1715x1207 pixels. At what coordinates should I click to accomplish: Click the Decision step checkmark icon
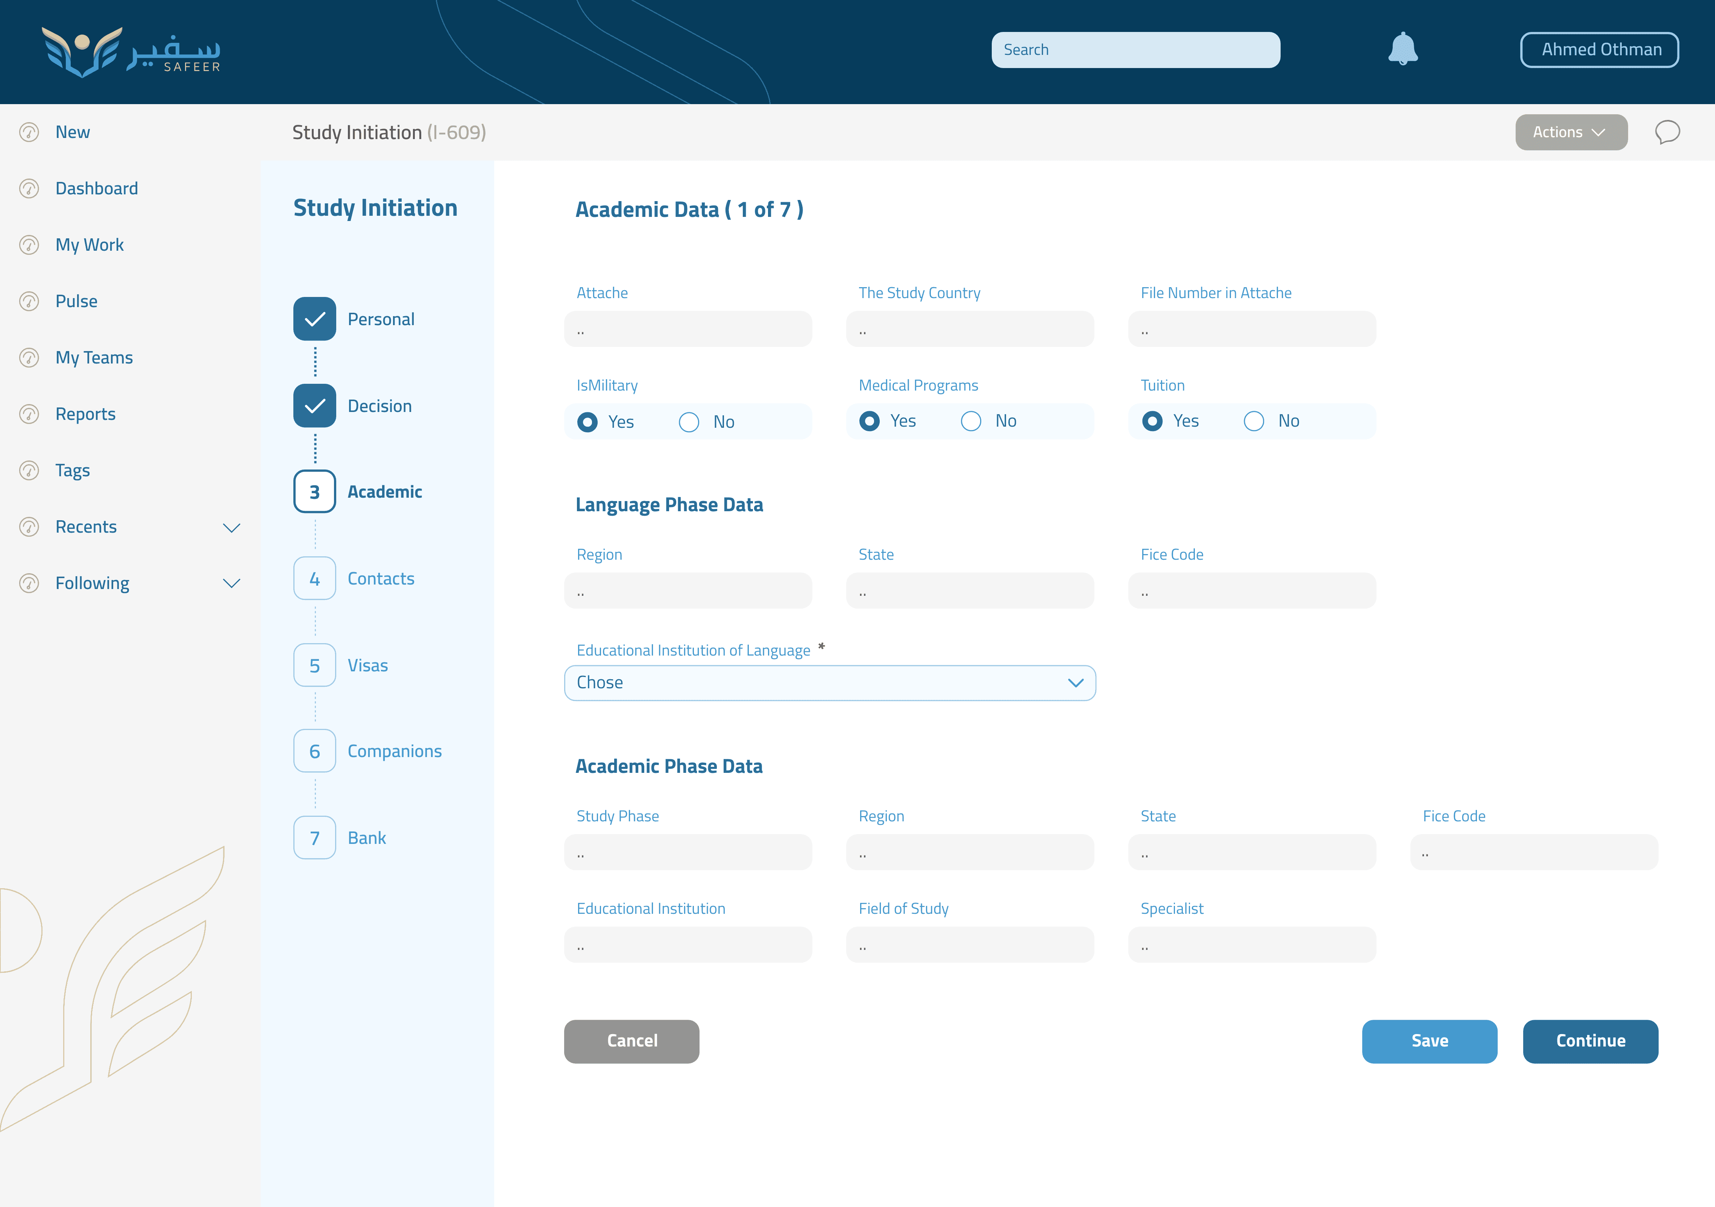click(x=314, y=406)
